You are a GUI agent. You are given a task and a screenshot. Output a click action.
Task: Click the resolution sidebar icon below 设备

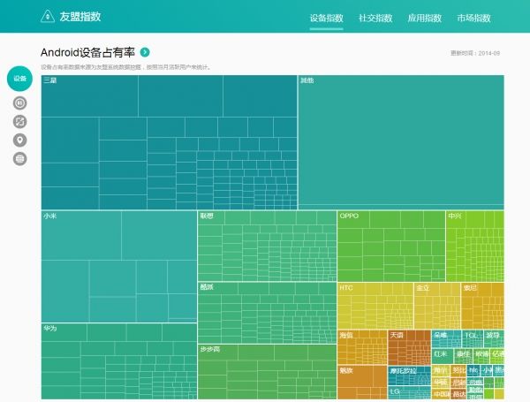tap(19, 102)
